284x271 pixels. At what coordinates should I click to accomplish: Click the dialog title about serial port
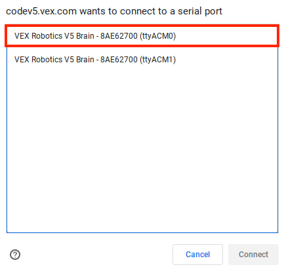114,11
